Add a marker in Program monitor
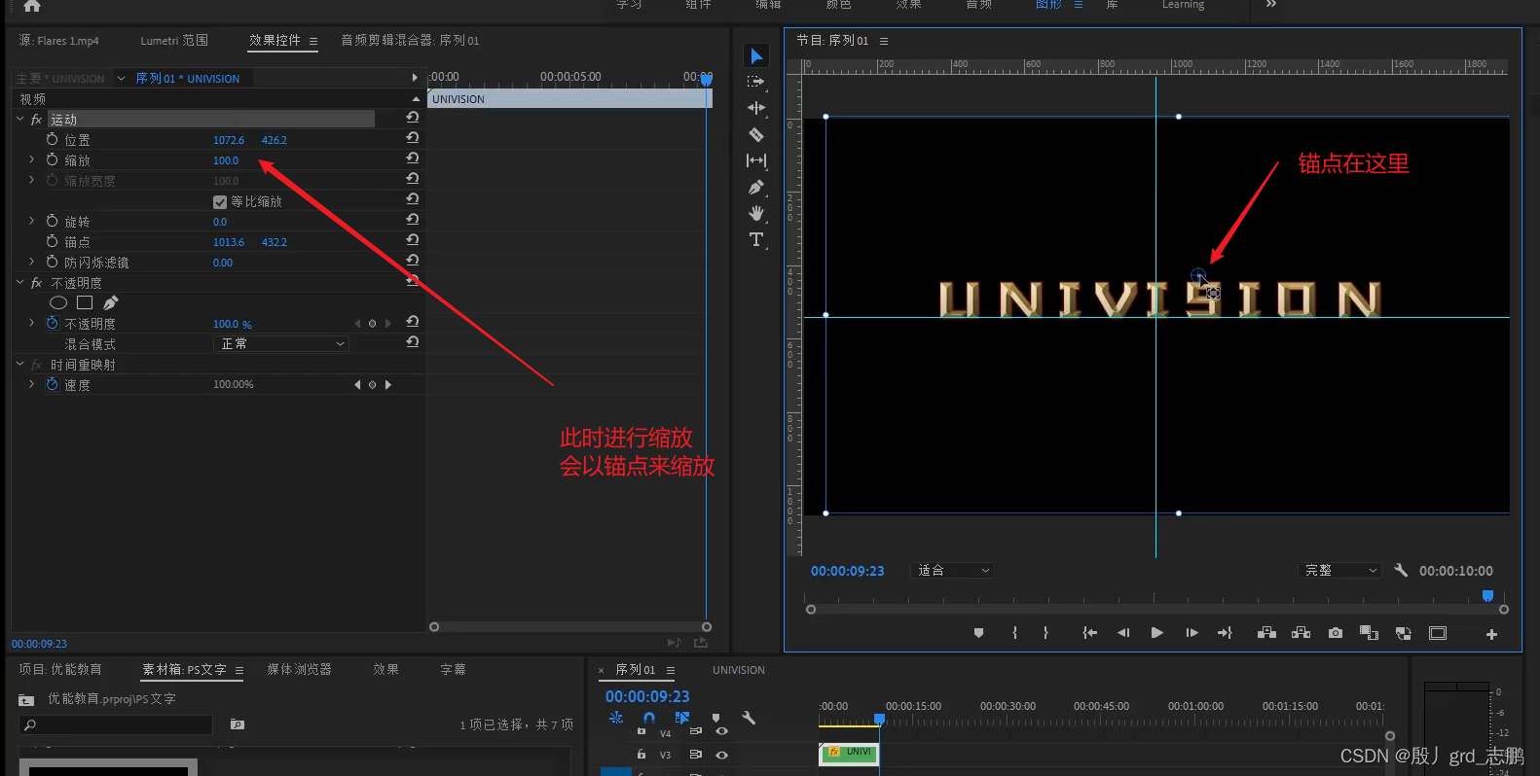 [x=978, y=633]
